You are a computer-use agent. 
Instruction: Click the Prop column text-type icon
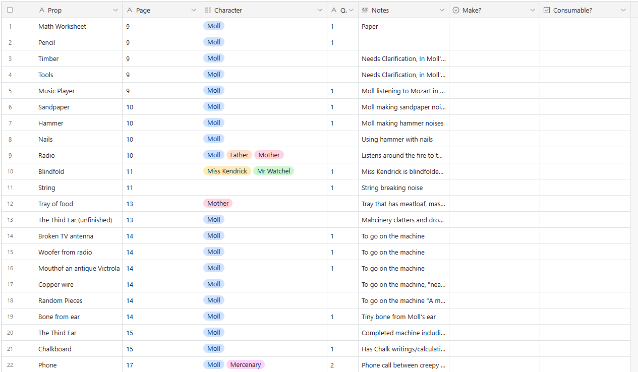tap(42, 10)
